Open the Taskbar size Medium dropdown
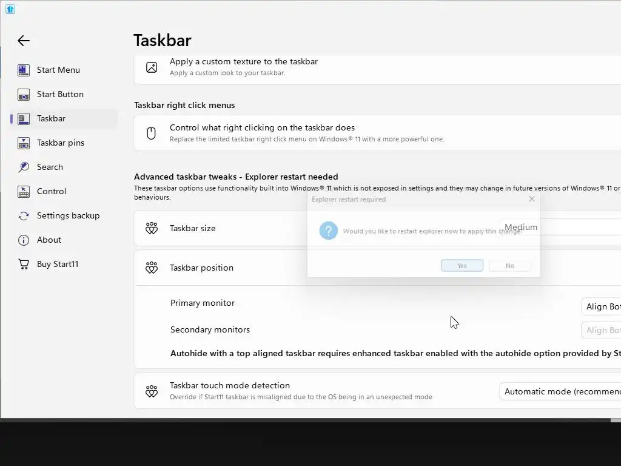 point(560,228)
